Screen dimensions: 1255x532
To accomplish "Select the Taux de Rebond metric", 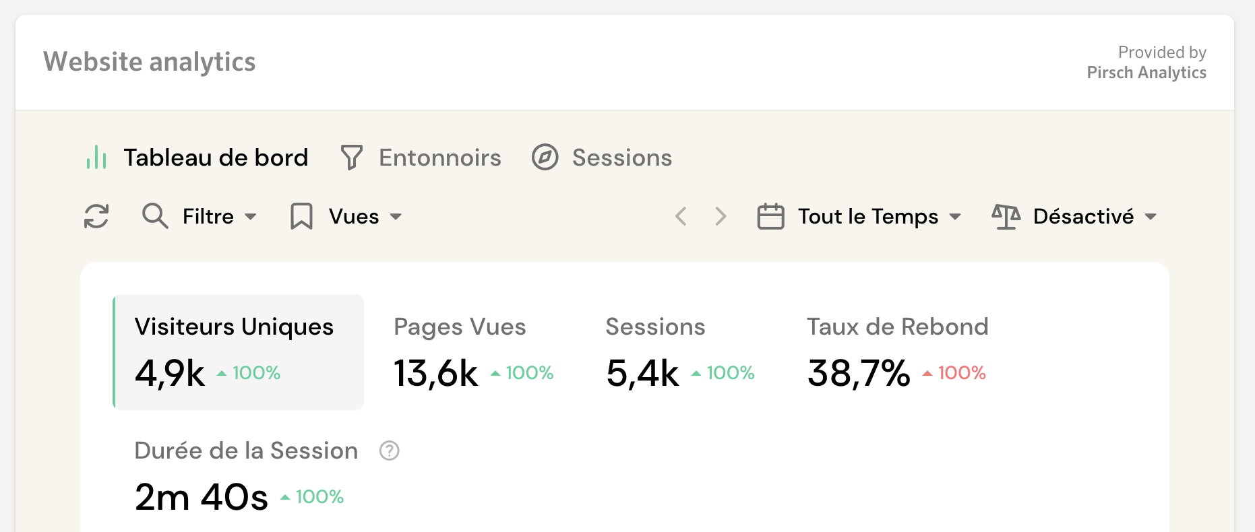I will [896, 352].
